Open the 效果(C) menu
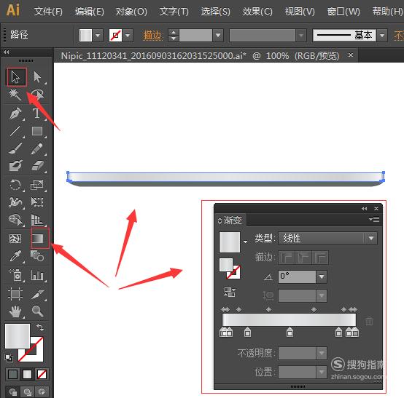The height and width of the screenshot is (398, 404). [257, 12]
